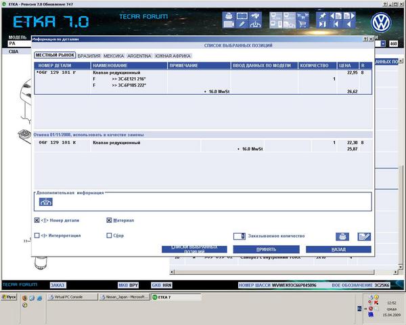Enable the Интерпретация checkbox
The width and height of the screenshot is (406, 325).
click(x=37, y=236)
